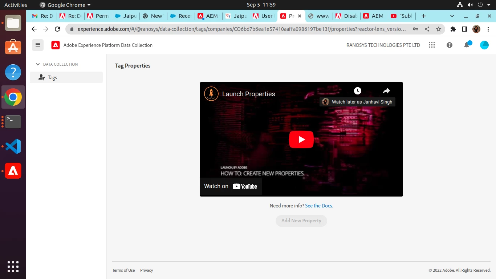Open the volume indicator in top bar
496x279 pixels.
tap(470, 5)
